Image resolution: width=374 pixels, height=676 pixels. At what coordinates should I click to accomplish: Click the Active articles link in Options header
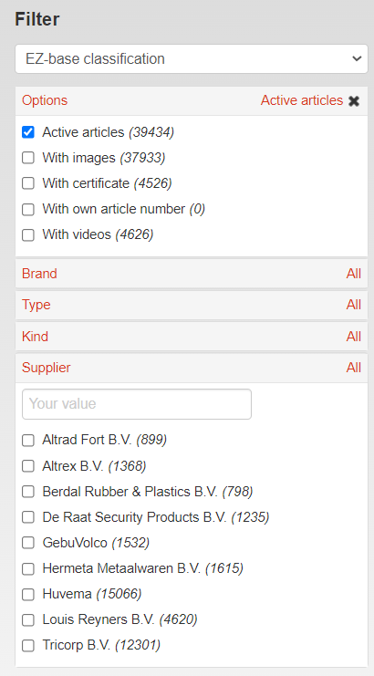pyautogui.click(x=302, y=100)
